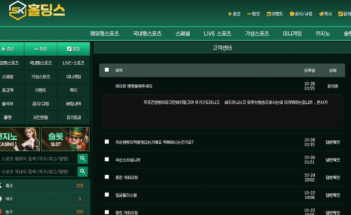The width and height of the screenshot is (351, 215).
Task: Open sidebar LIVE-스포츠 link
Action: click(74, 63)
